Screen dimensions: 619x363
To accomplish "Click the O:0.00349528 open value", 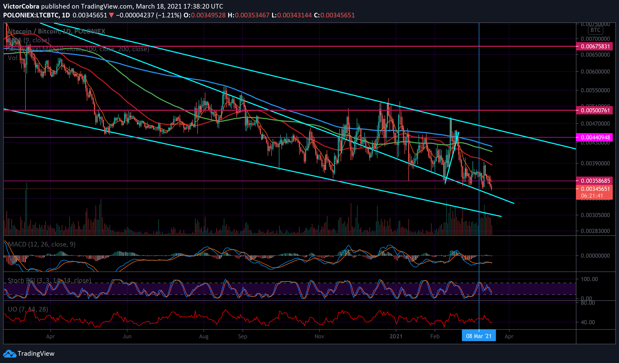I will [x=205, y=15].
